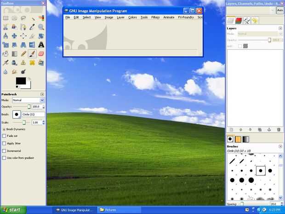Switch to the Paths tab in the dock
This screenshot has width=285, height=214.
click(x=247, y=21)
